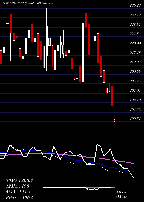Click the 190.51 price axis label

pos(135,119)
